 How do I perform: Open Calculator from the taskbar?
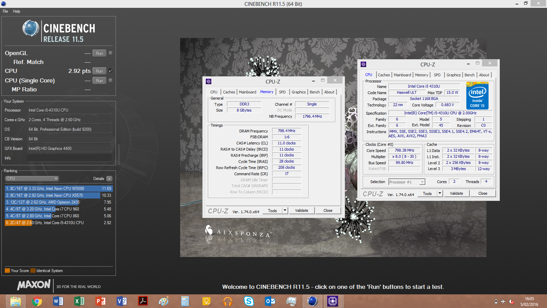pos(185,301)
